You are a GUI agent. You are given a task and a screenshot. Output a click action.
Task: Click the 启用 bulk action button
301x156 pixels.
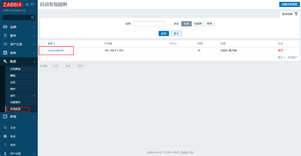click(55, 66)
